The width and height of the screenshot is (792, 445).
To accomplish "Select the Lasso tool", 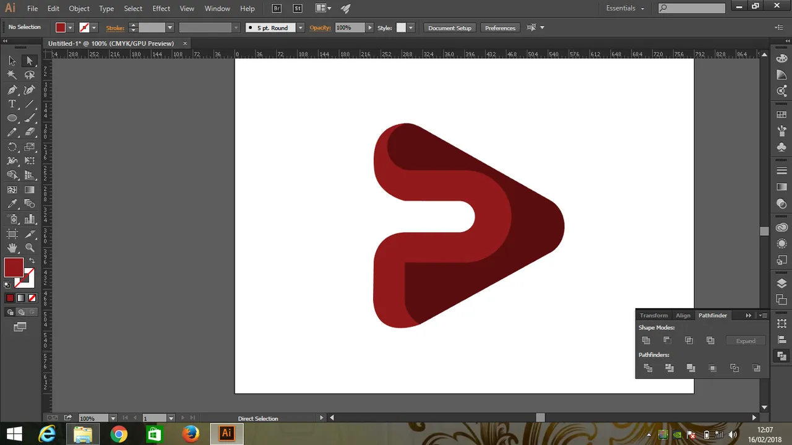I will [x=29, y=75].
